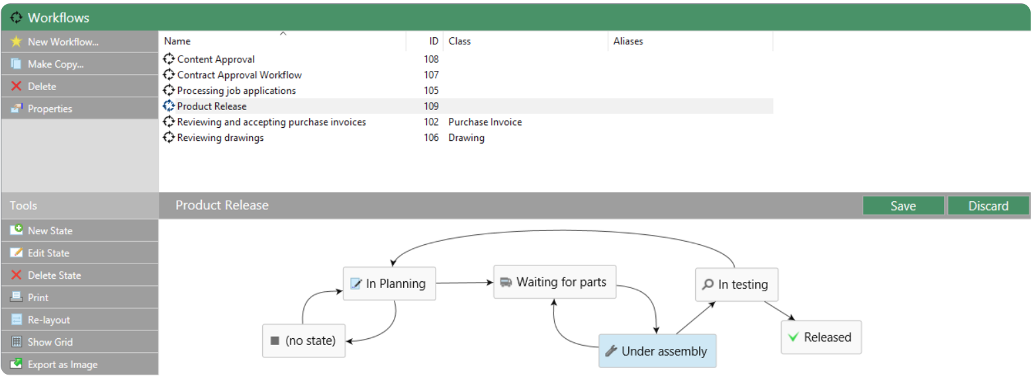Click the New State icon
The image size is (1032, 376).
17,230
